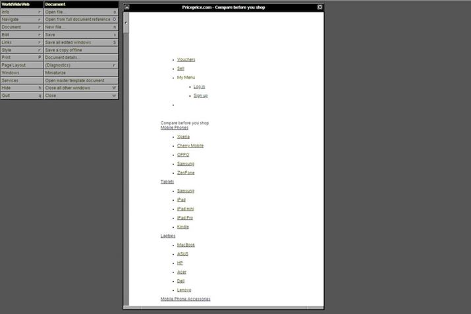Open the Mobile Phone Accessories link
This screenshot has height=314, width=471.
click(x=185, y=299)
